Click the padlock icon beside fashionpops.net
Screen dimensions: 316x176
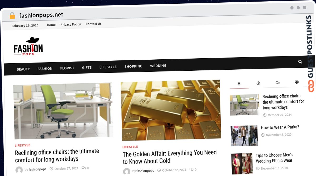coord(12,16)
